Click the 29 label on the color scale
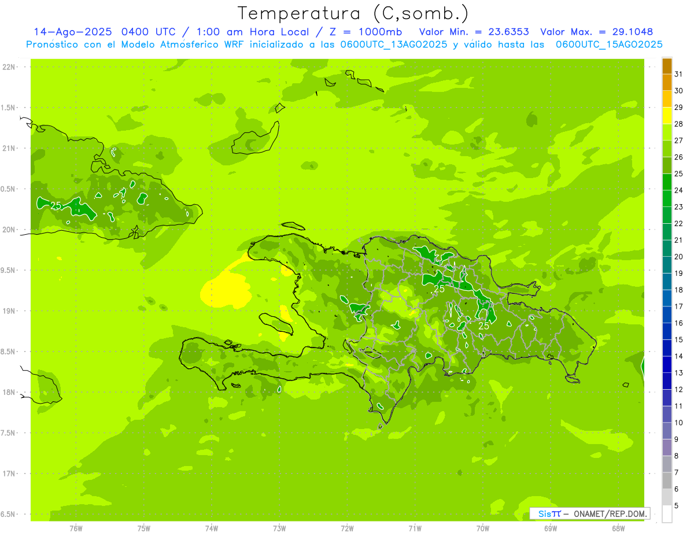 678,108
